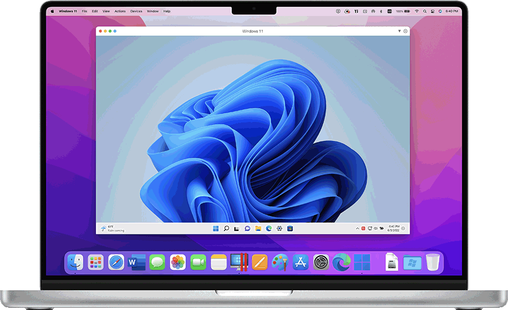Viewport: 508px width, 310px height.
Task: Click the red tray icon in Windows taskbar
Action: pyautogui.click(x=363, y=228)
